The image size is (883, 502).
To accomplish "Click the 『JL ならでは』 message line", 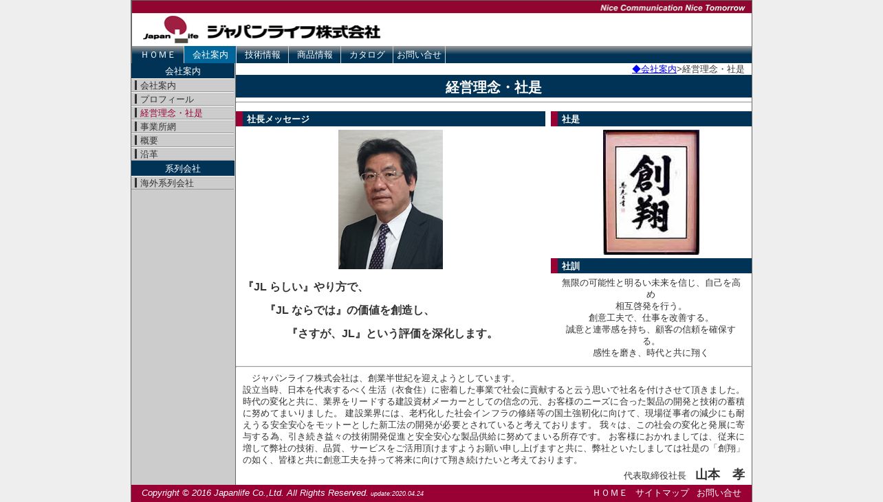I will point(350,310).
